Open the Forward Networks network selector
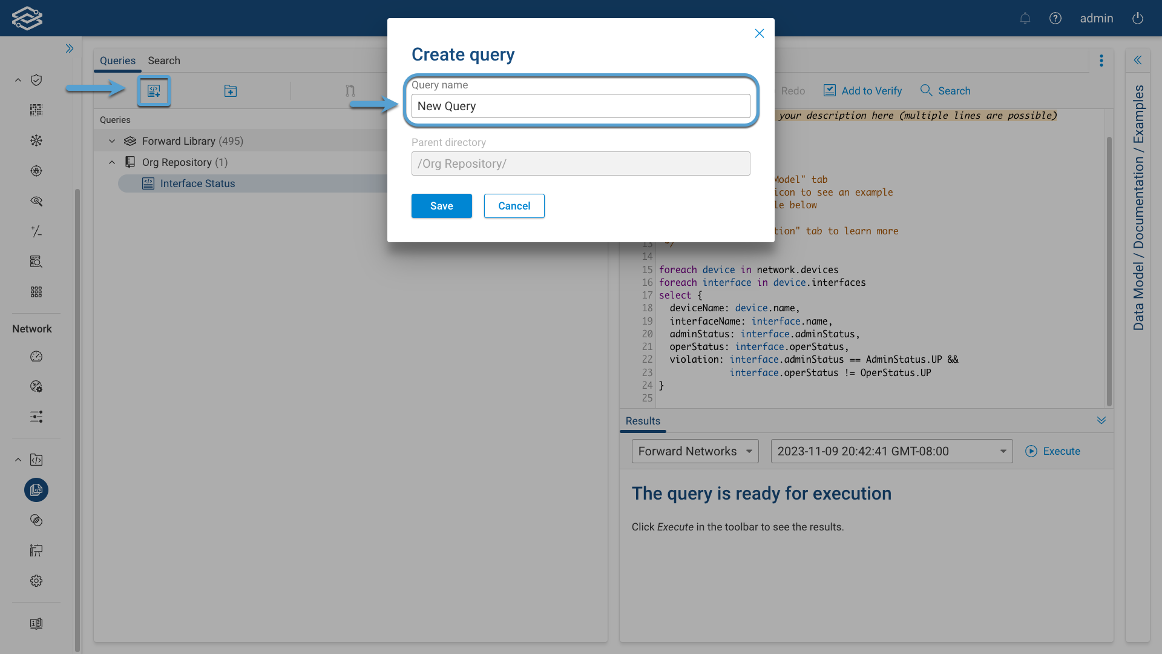1162x654 pixels. (695, 451)
